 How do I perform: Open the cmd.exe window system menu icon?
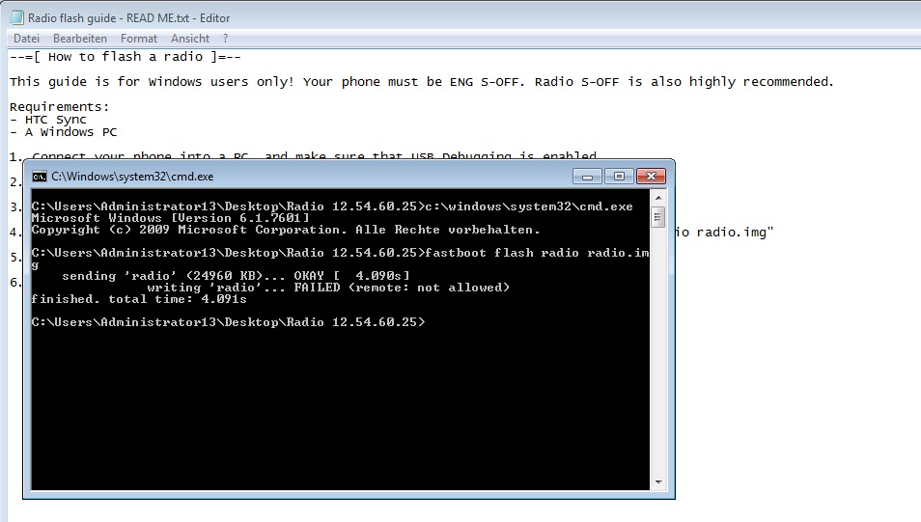(x=39, y=177)
